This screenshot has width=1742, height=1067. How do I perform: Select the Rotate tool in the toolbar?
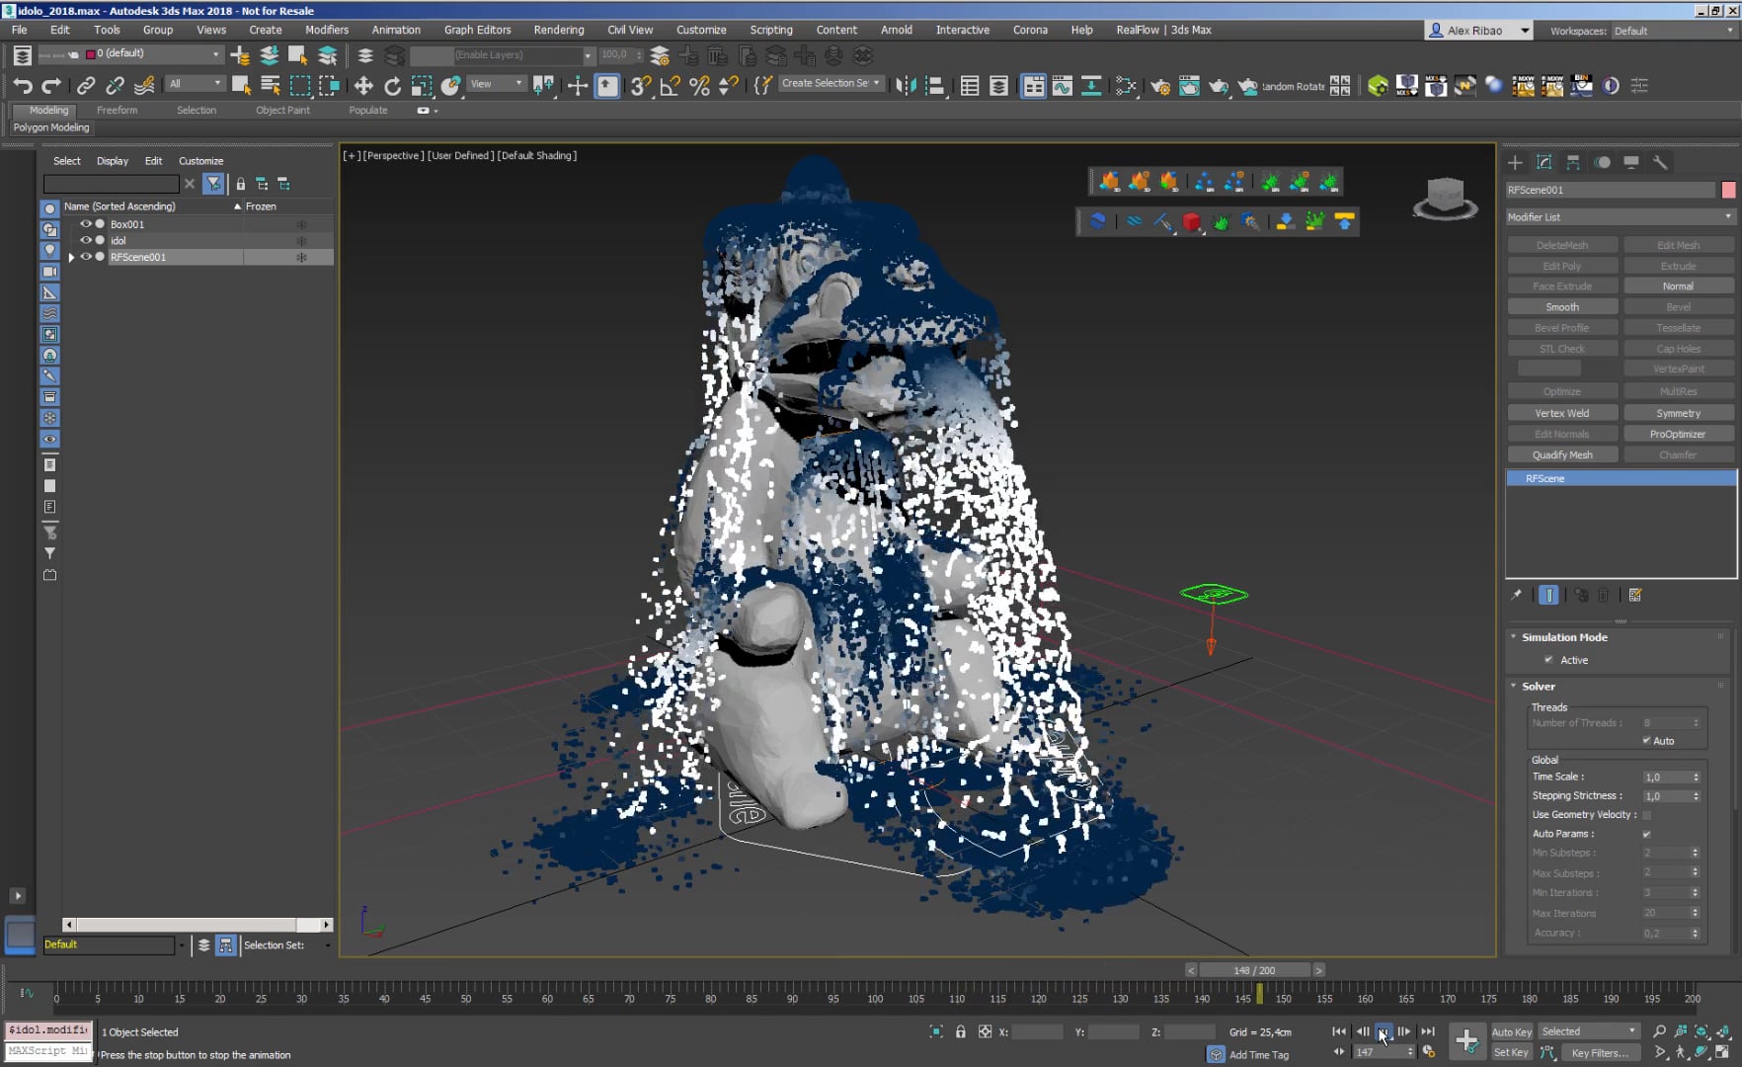tap(392, 84)
